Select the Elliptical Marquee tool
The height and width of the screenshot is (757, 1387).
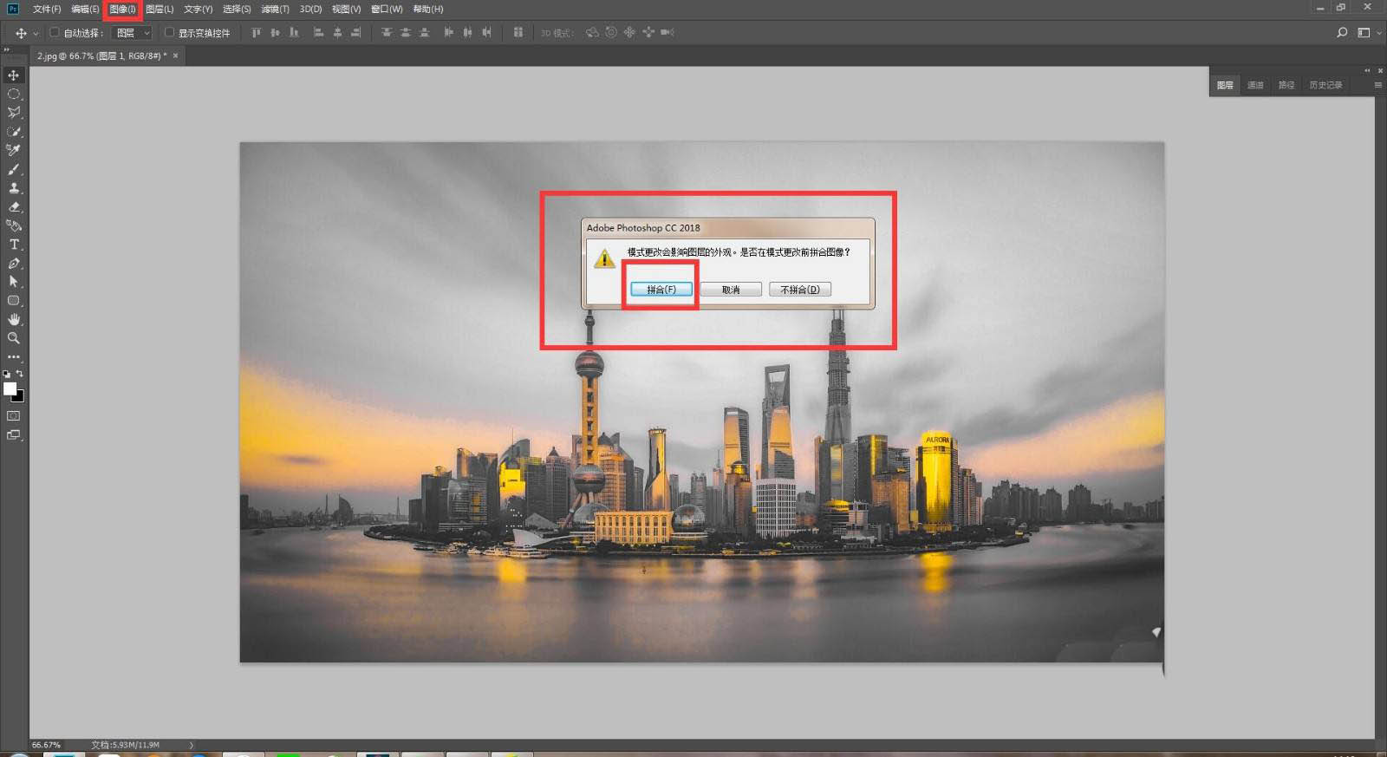pos(14,94)
